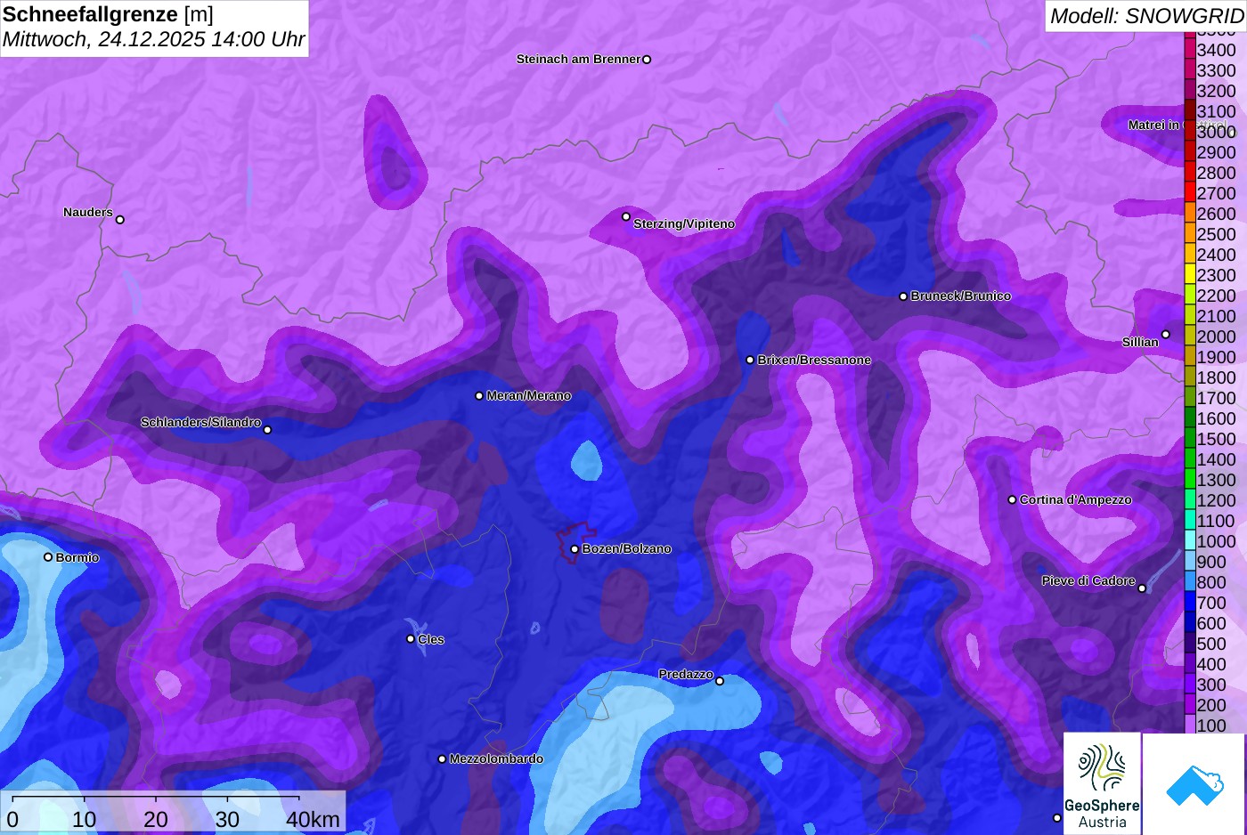Click the 40km scale bar label
The width and height of the screenshot is (1247, 835).
[313, 819]
